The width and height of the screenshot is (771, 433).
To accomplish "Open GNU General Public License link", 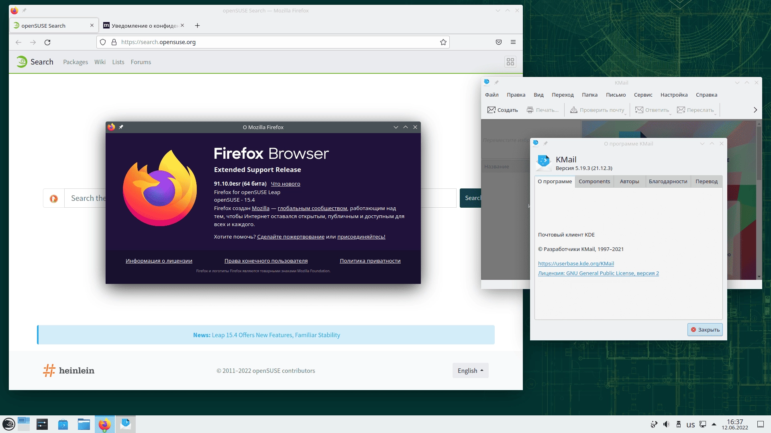I will (x=598, y=273).
